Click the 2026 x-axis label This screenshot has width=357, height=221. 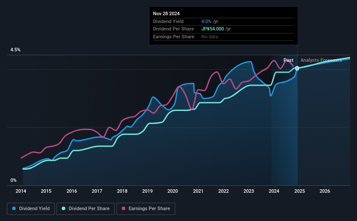(x=325, y=191)
